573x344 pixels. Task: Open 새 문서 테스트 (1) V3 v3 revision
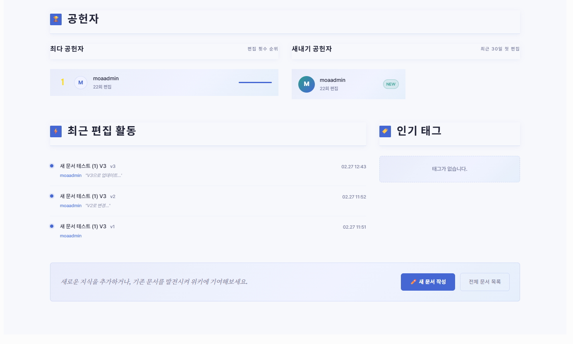(x=83, y=166)
